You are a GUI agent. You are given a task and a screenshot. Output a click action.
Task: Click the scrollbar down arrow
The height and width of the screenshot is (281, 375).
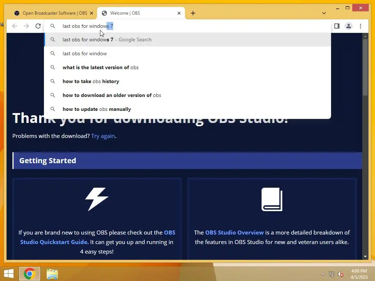pos(365,256)
